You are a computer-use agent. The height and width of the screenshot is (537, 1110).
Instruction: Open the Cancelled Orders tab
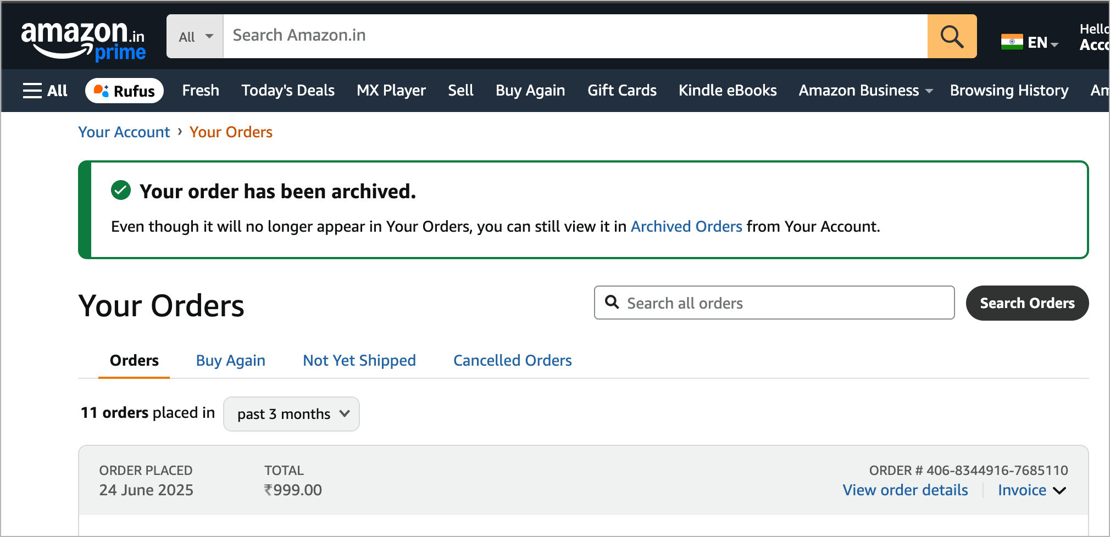tap(512, 361)
